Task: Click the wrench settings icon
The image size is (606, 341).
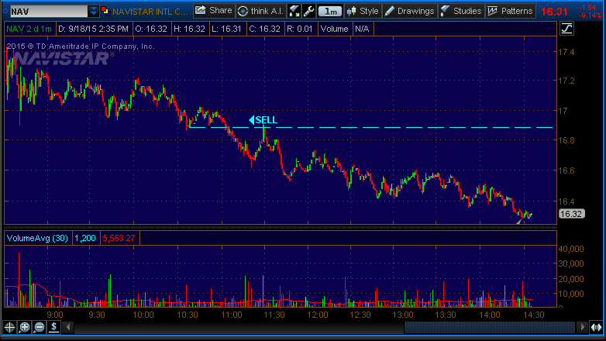Action: [308, 11]
